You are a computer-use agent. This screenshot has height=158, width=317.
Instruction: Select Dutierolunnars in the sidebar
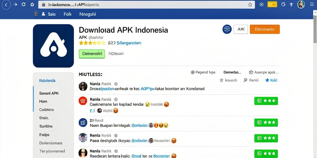(51, 143)
